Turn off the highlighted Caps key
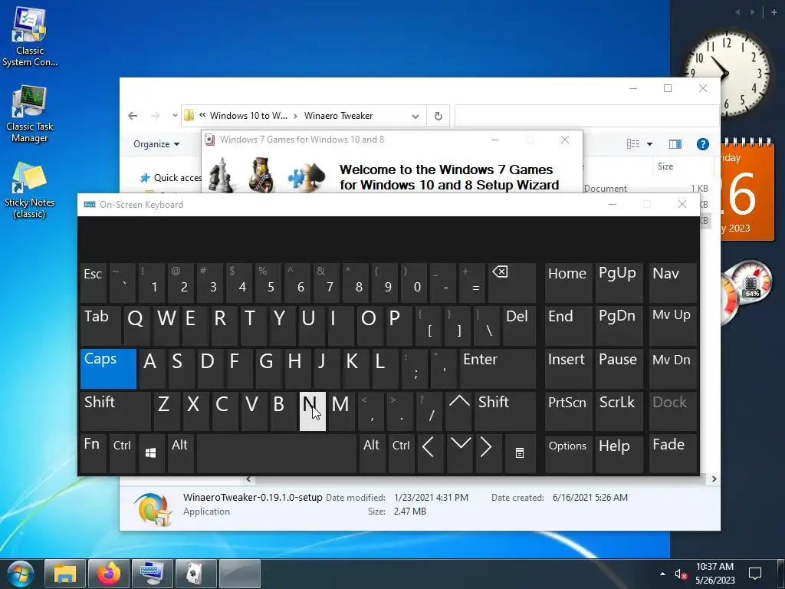 pyautogui.click(x=108, y=369)
